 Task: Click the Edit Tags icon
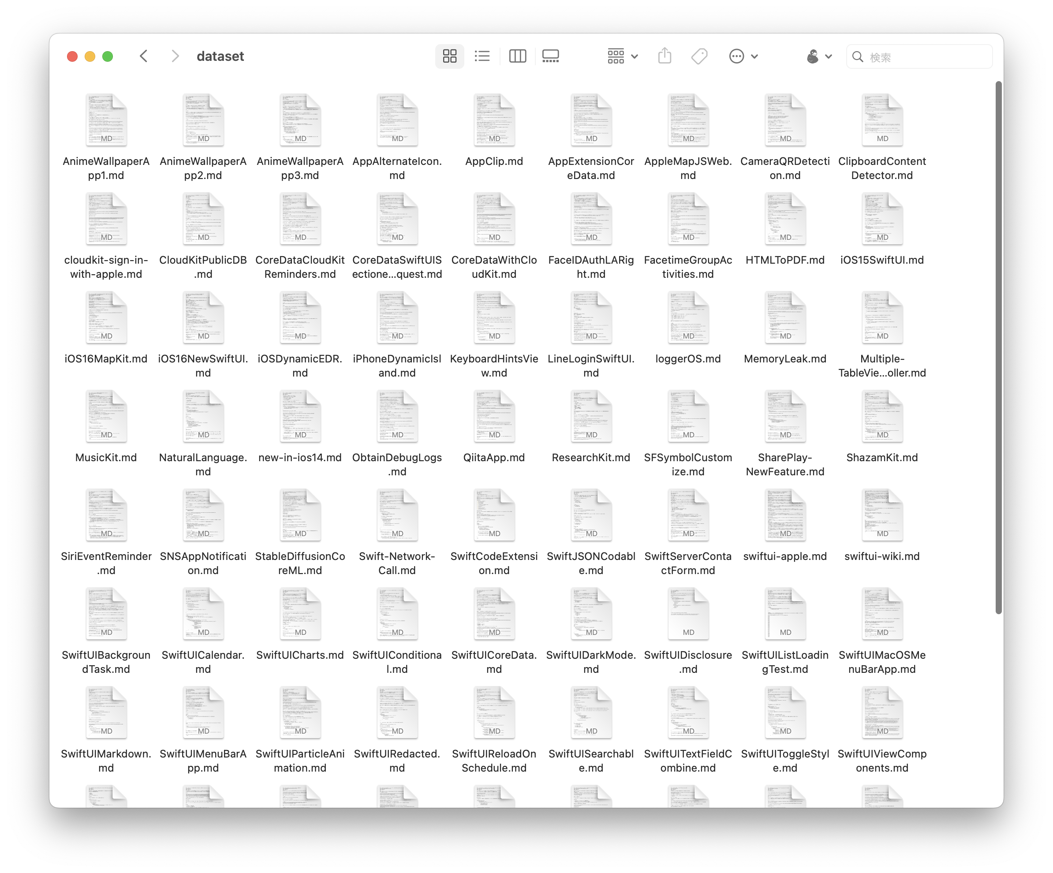coord(699,56)
